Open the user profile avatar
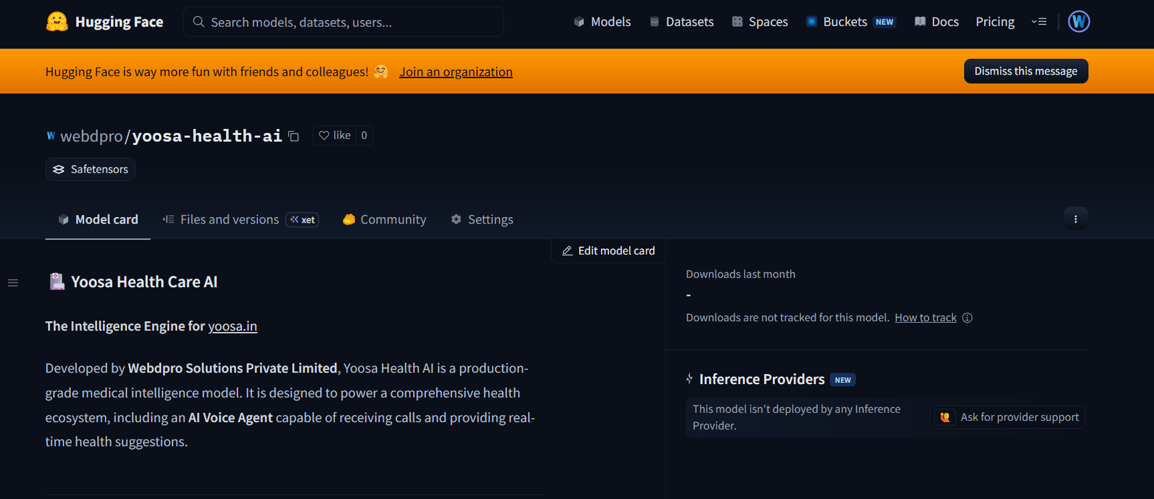 pos(1078,22)
